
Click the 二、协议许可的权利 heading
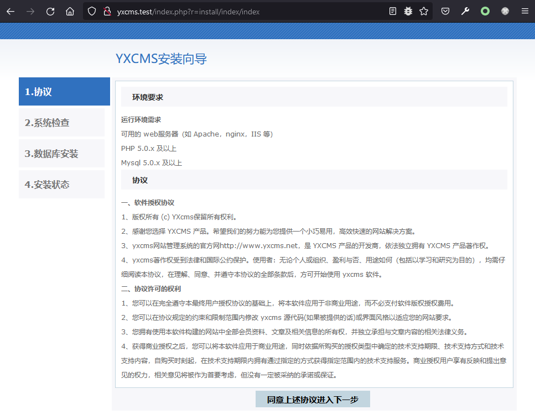click(151, 289)
